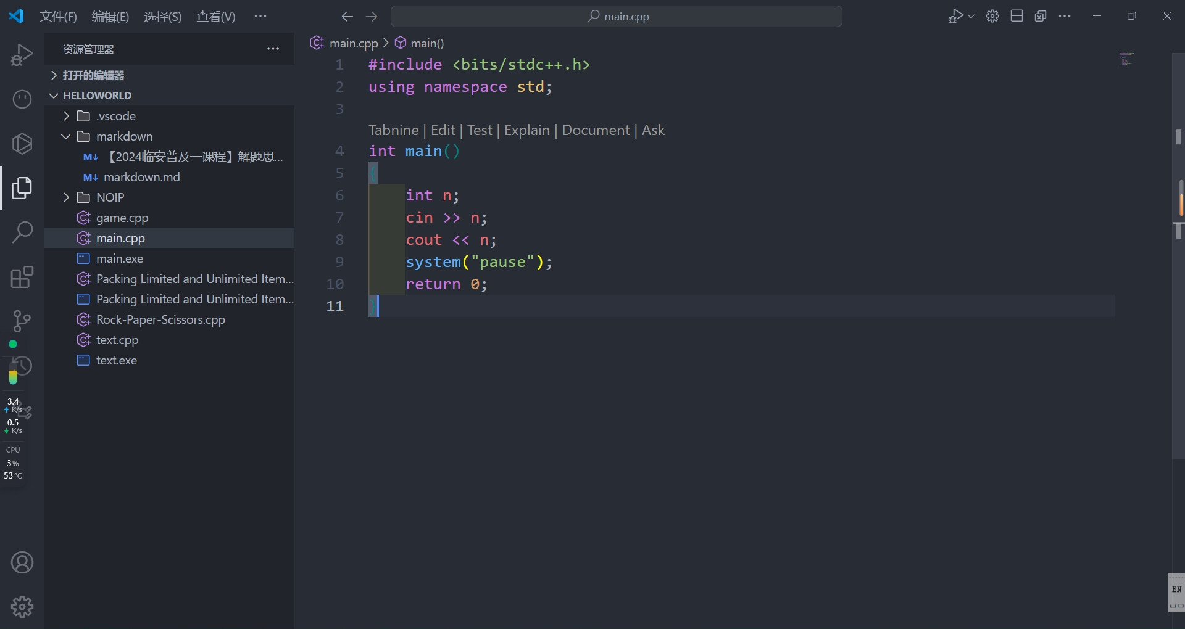Open the Manage gear icon at bottom left
This screenshot has width=1185, height=629.
coord(22,607)
